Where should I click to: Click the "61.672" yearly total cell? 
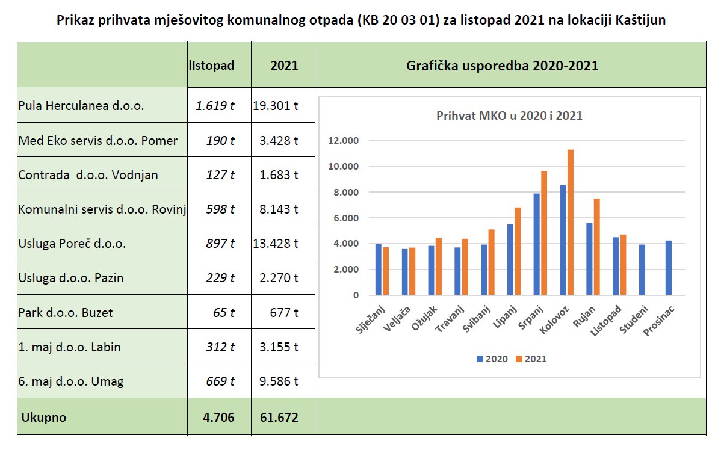[x=279, y=417]
